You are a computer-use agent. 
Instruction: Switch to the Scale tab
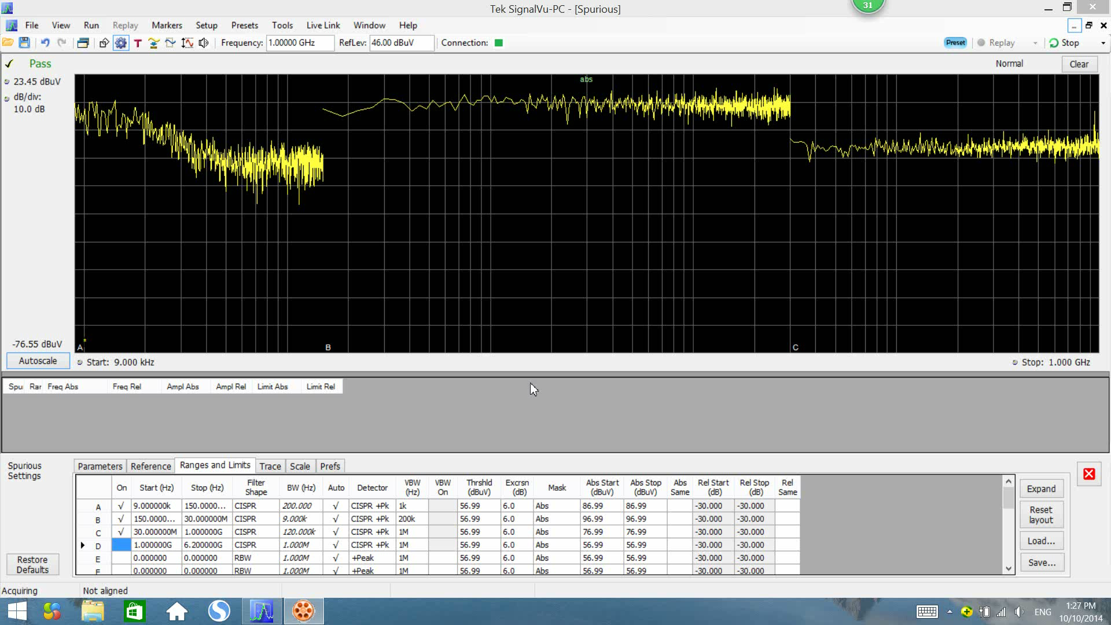(x=300, y=466)
